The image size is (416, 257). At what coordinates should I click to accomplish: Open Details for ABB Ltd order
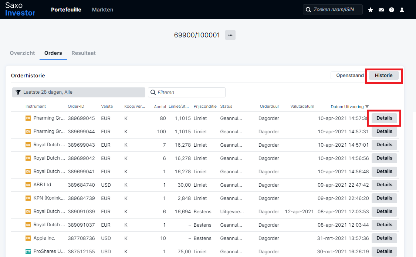click(384, 184)
